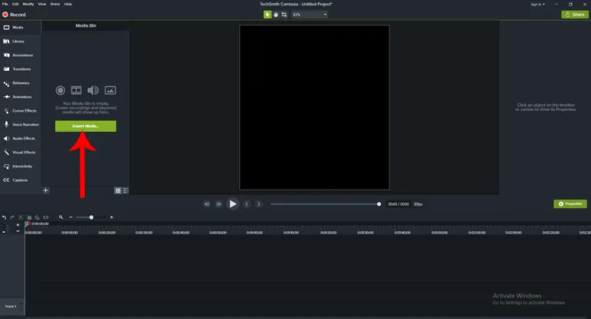Click the Record button
This screenshot has width=591, height=319.
14,14
